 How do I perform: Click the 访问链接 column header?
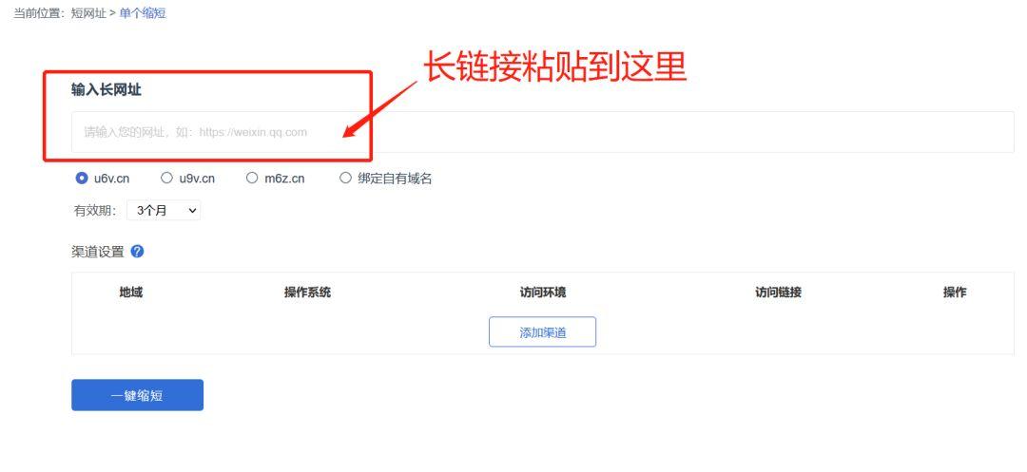(x=778, y=293)
